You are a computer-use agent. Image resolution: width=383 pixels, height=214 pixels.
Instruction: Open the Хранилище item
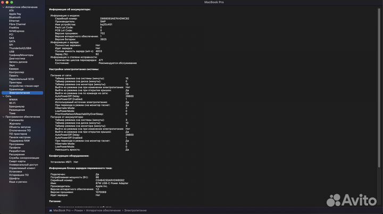click(16, 89)
